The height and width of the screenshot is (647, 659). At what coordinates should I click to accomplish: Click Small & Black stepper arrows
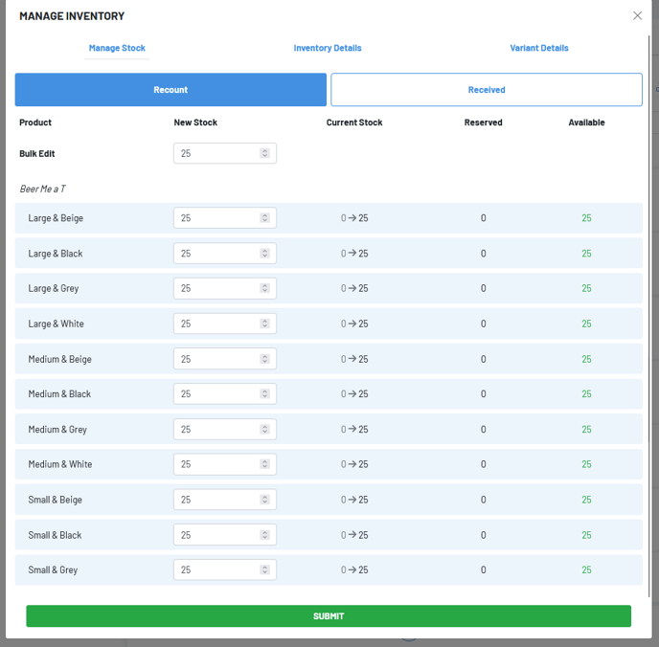(x=264, y=534)
